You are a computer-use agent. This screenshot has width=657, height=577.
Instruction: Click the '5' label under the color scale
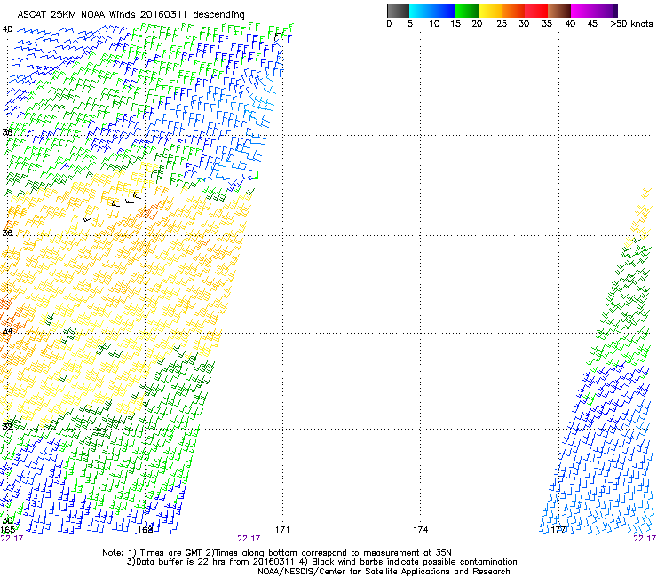pos(410,24)
